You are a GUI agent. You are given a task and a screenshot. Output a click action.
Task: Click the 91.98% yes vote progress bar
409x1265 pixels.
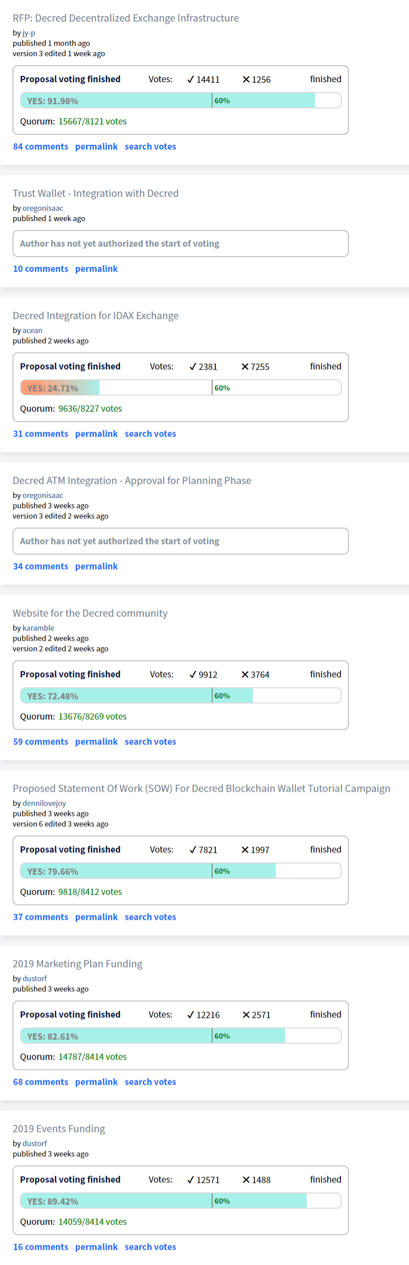(181, 101)
